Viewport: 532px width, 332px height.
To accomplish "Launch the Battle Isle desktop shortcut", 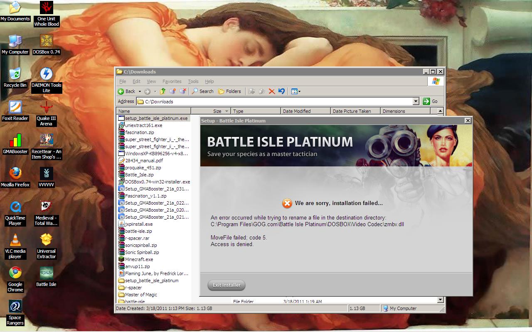I will click(46, 277).
